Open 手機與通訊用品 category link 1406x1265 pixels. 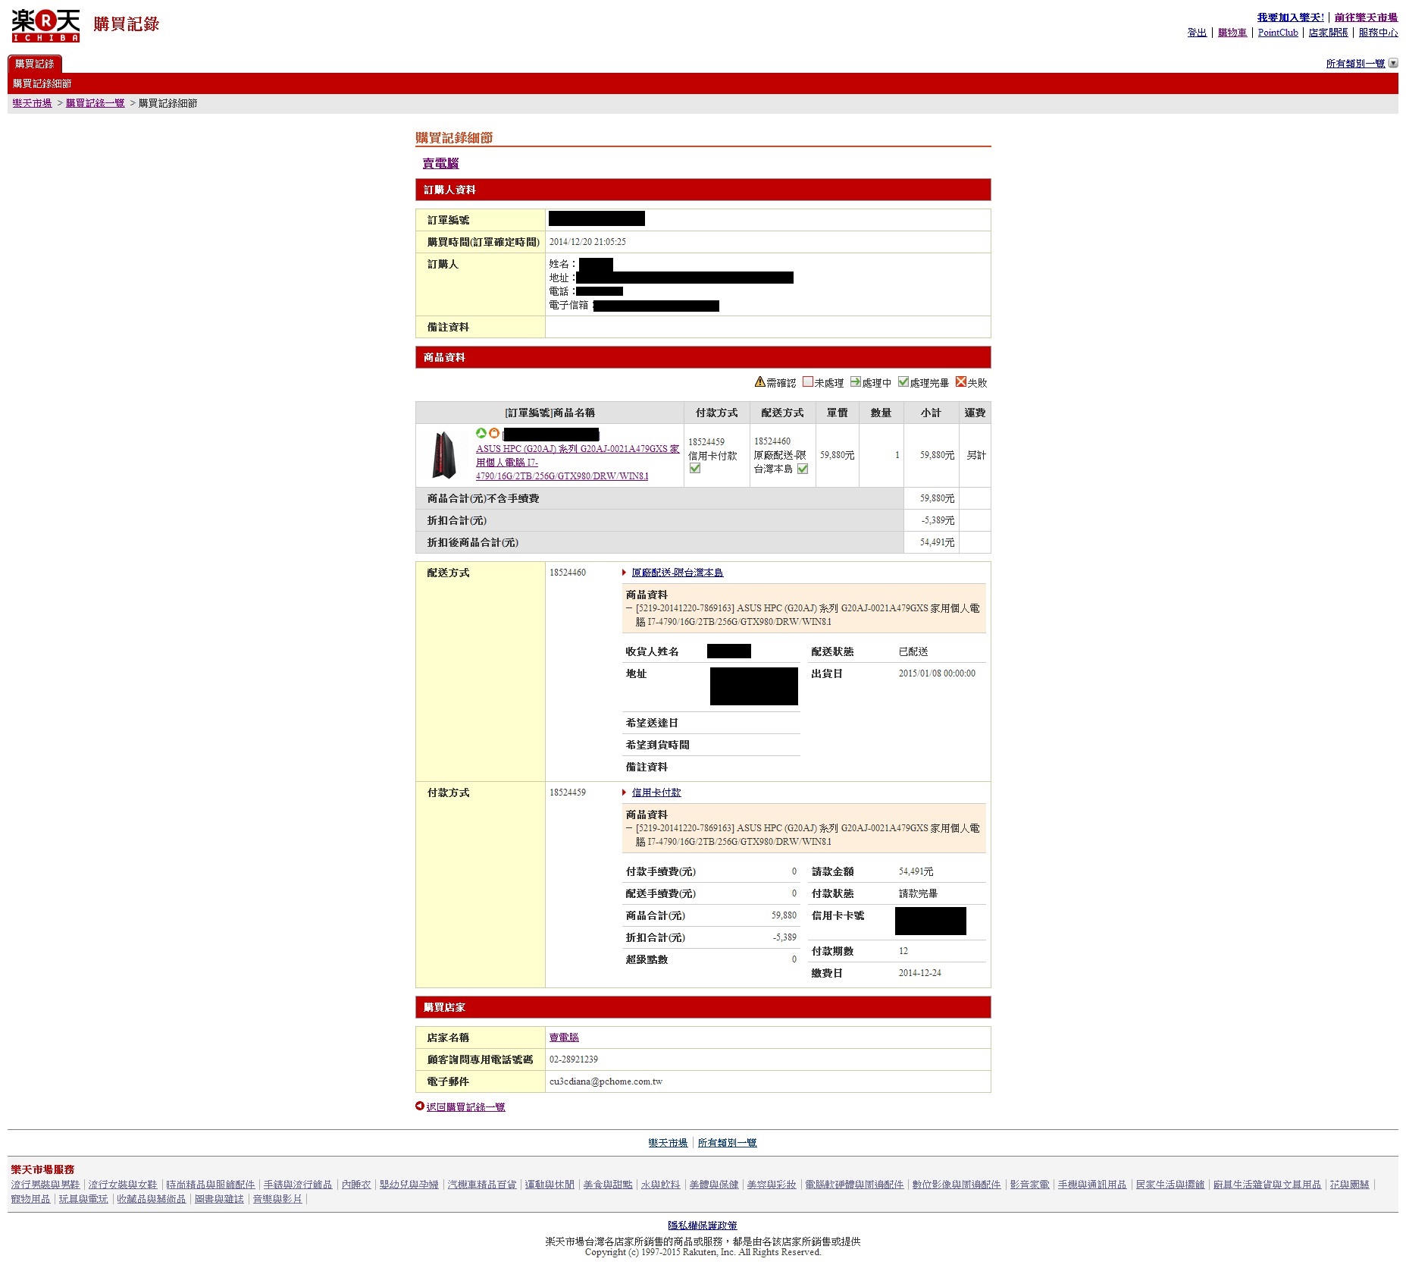[1092, 1185]
